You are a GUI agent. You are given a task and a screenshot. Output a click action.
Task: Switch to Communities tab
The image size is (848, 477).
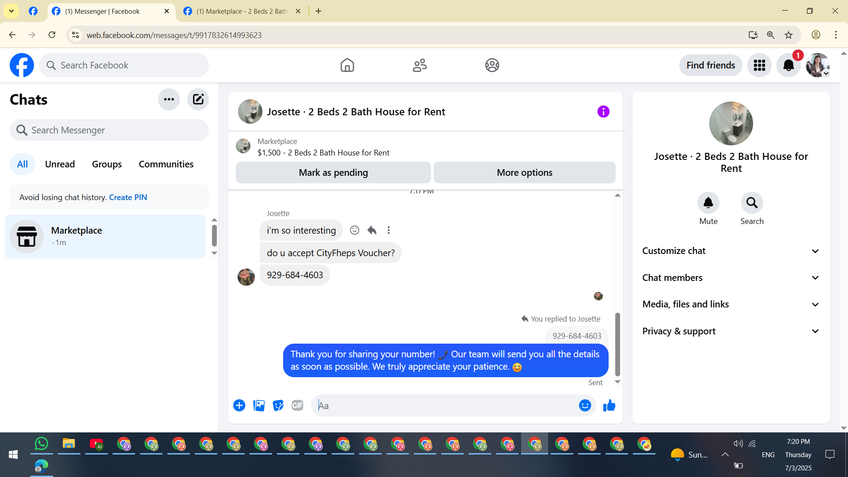pyautogui.click(x=166, y=164)
